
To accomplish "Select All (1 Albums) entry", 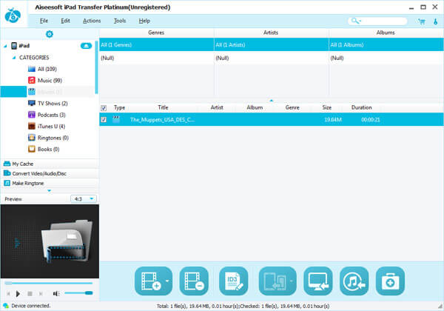I will point(386,44).
